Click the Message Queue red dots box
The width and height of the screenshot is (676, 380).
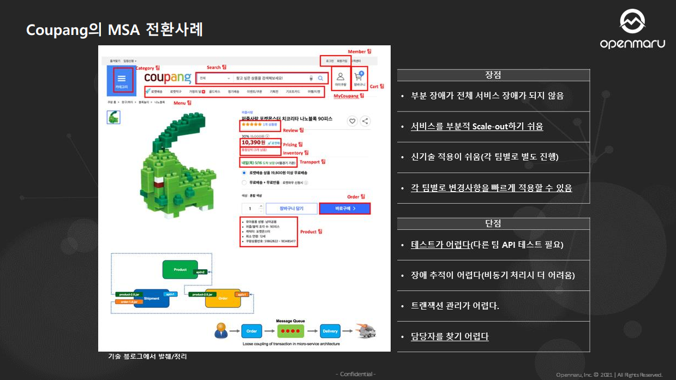[x=291, y=331]
